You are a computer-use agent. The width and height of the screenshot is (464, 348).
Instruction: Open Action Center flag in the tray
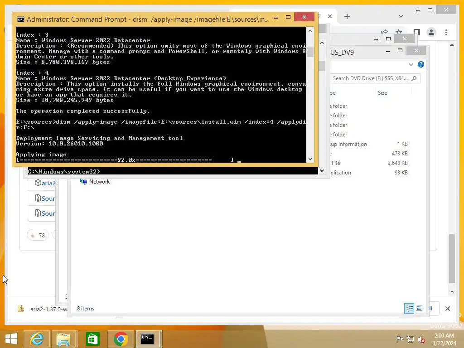tap(399, 339)
